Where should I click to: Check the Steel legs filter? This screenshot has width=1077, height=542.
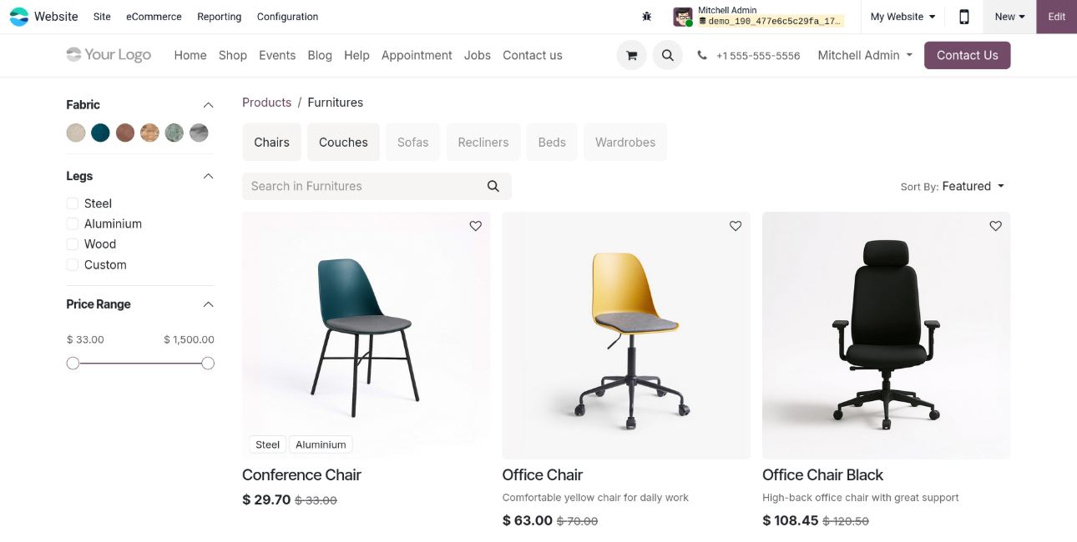tap(73, 203)
